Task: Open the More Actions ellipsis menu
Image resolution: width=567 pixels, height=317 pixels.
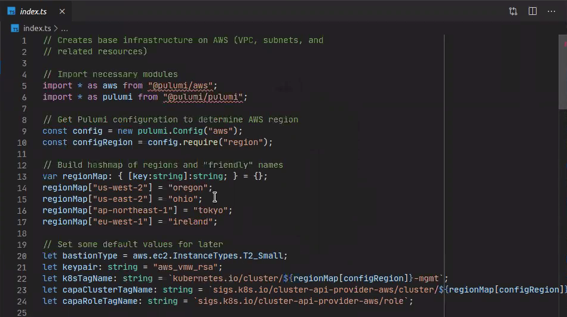Action: point(551,11)
